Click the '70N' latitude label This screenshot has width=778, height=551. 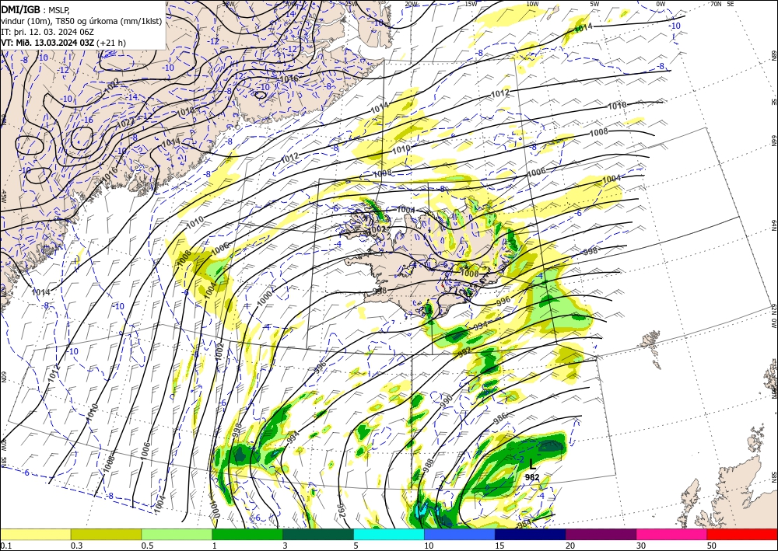tap(716, 4)
